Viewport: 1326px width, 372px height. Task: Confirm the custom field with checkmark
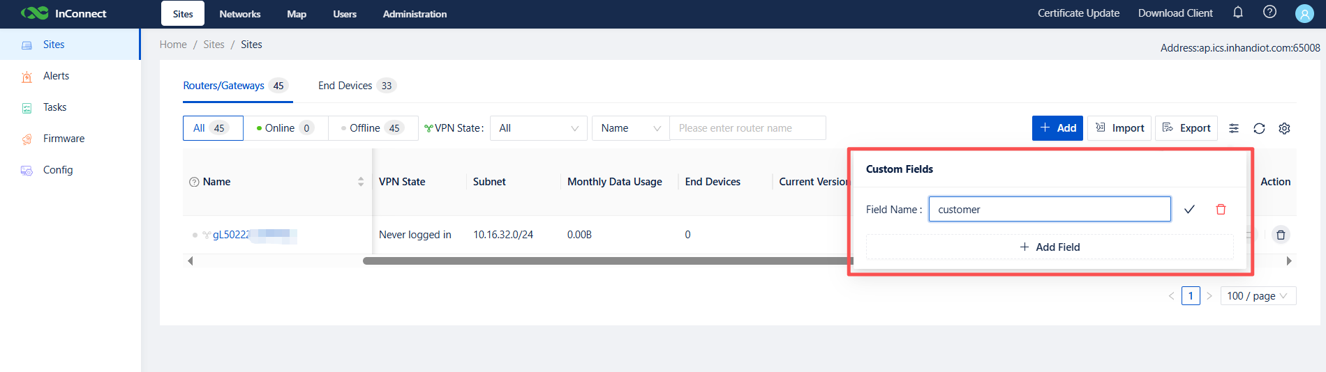[1189, 209]
